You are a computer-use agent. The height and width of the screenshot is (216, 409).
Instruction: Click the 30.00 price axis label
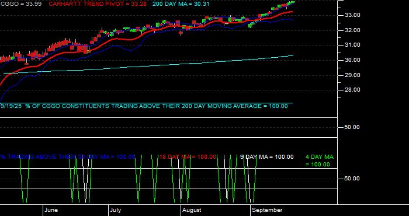coord(352,60)
